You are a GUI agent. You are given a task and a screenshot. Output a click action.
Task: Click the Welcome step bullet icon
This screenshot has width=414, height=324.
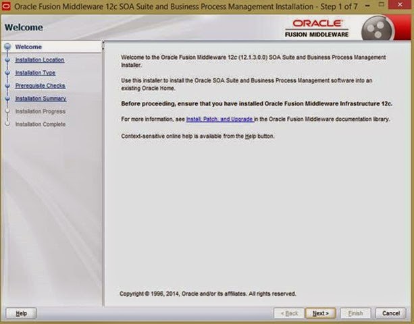tap(7, 47)
